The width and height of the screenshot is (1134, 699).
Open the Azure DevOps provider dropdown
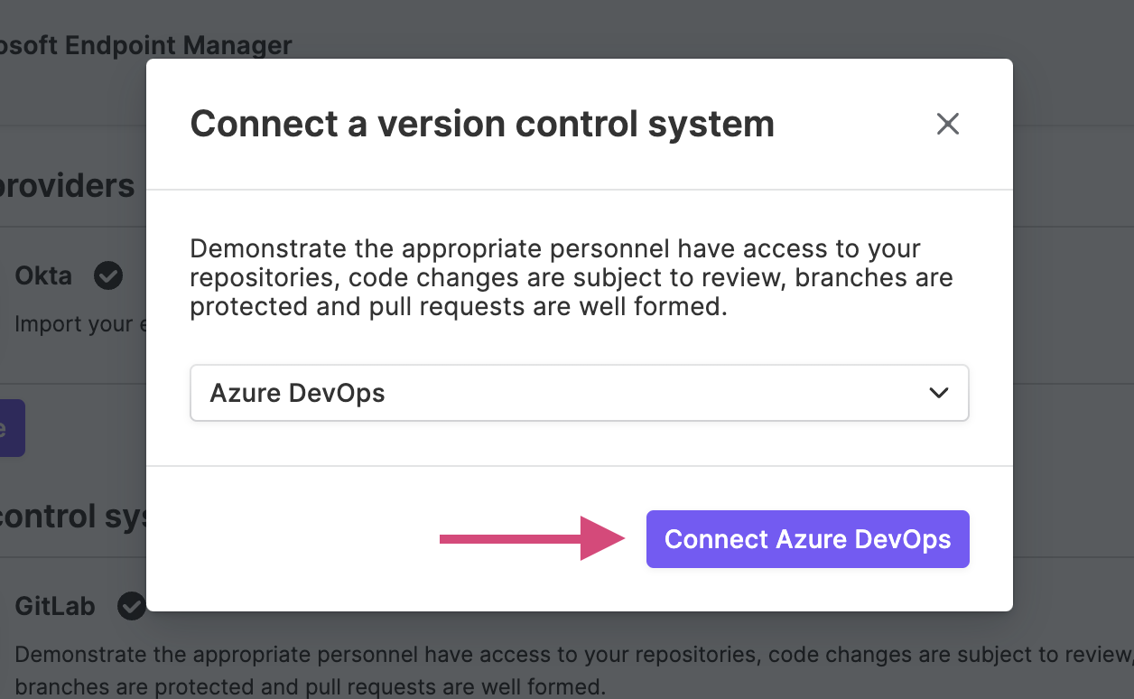pyautogui.click(x=579, y=393)
